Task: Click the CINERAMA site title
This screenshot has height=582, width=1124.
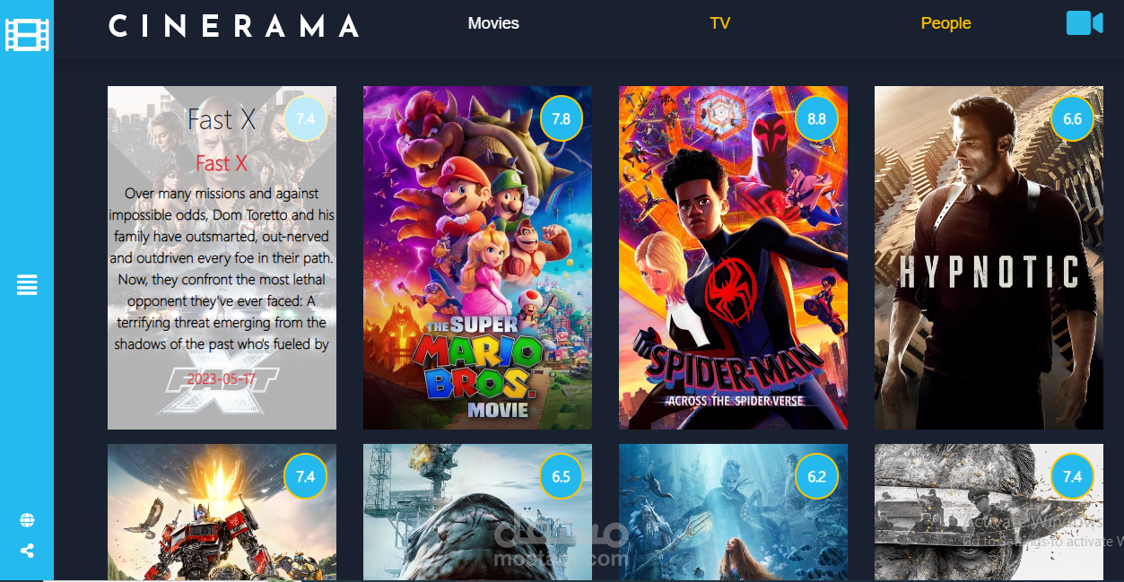Action: coord(234,25)
